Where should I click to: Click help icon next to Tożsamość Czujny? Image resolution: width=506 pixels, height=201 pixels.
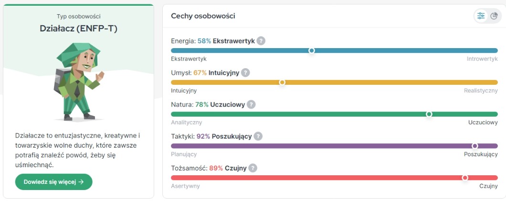point(253,168)
